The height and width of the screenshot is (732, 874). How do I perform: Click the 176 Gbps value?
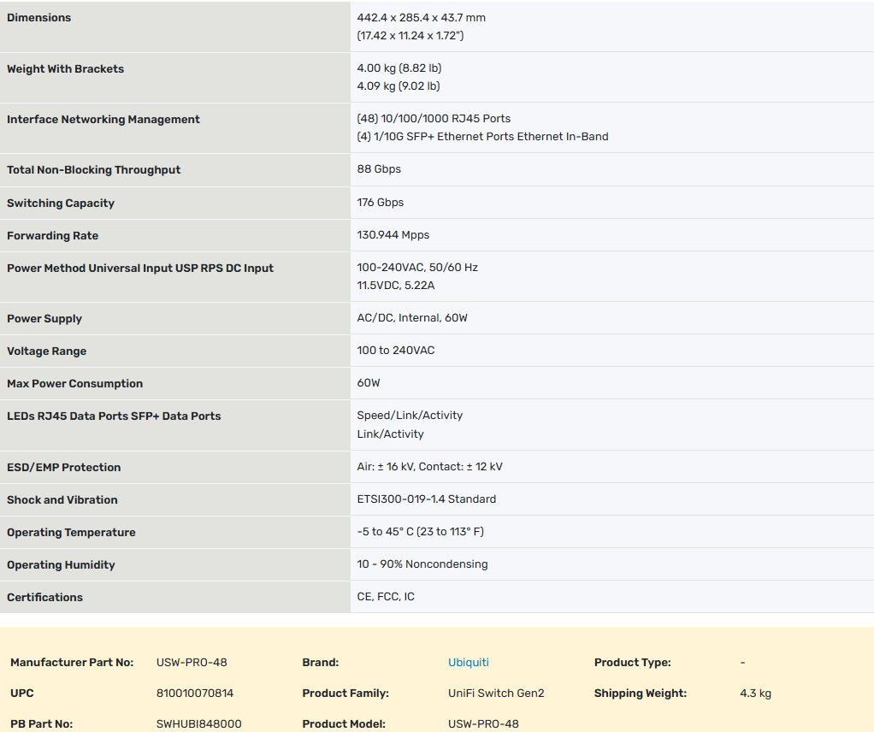pos(380,203)
